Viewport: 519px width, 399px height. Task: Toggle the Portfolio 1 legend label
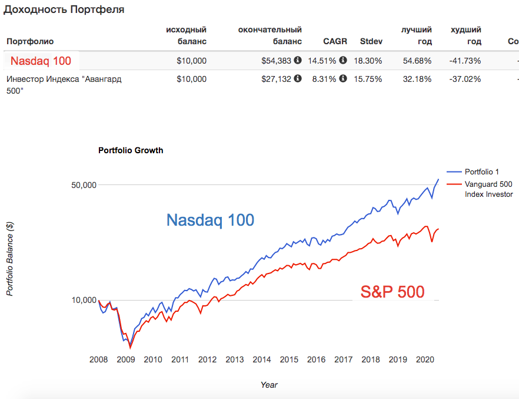pos(481,172)
